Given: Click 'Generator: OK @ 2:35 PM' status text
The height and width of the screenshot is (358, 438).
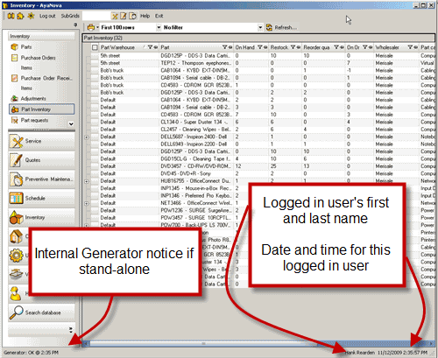Looking at the screenshot, I should [31, 353].
